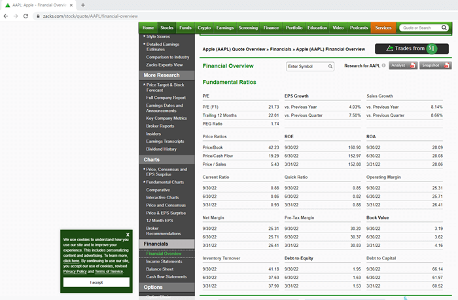Open Price Target & Stock Forecast link
Screen dimensions: 458x300
pyautogui.click(x=165, y=87)
